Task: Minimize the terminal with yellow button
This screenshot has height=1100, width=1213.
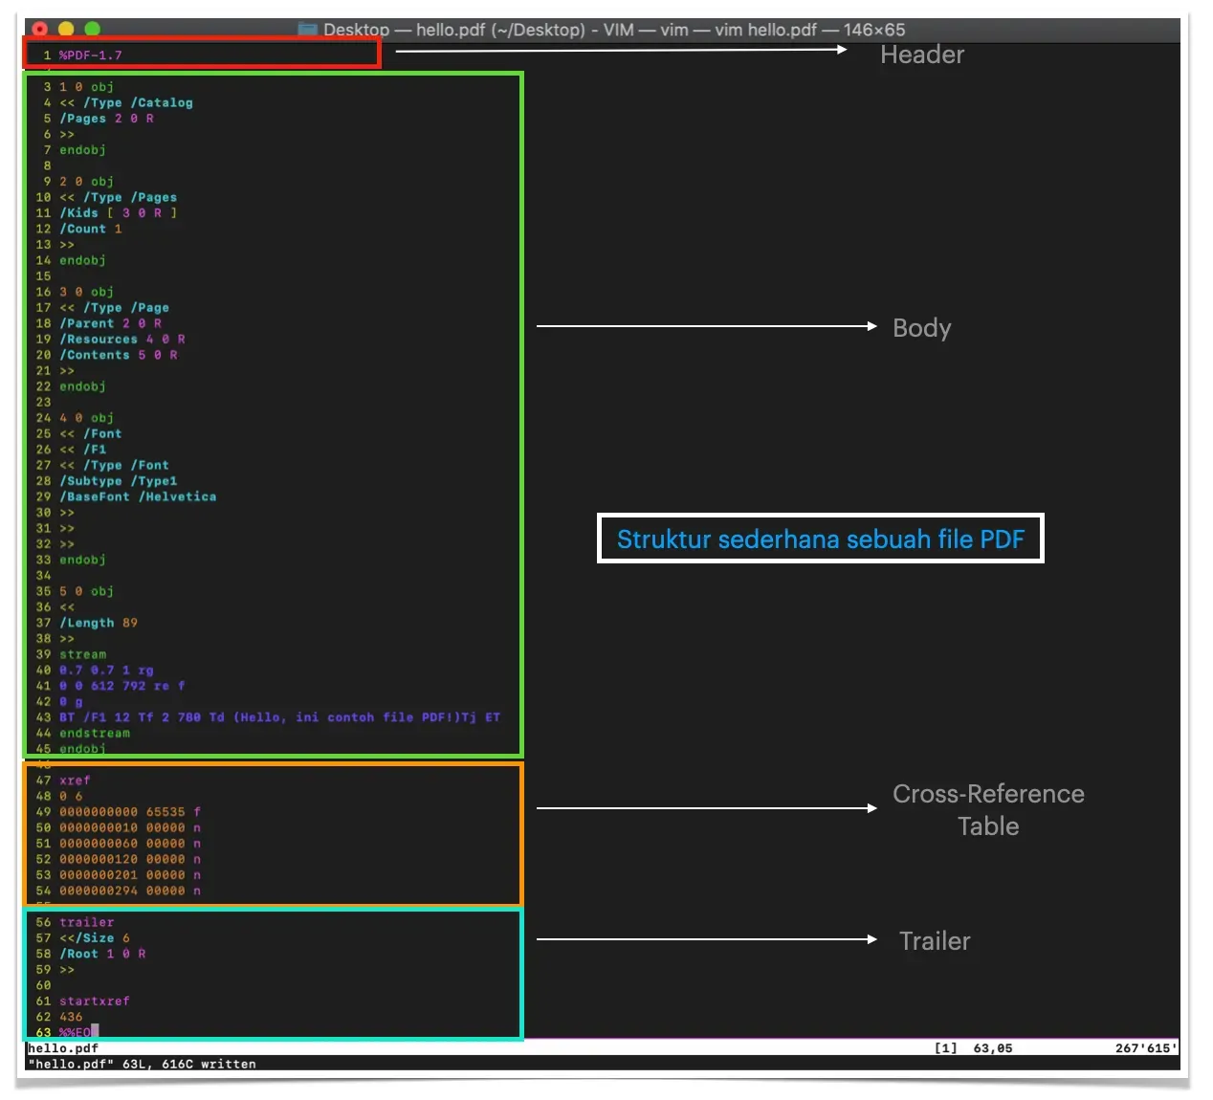Action: [66, 30]
